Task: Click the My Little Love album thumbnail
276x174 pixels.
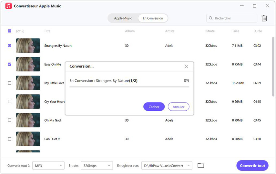Action: (28, 83)
